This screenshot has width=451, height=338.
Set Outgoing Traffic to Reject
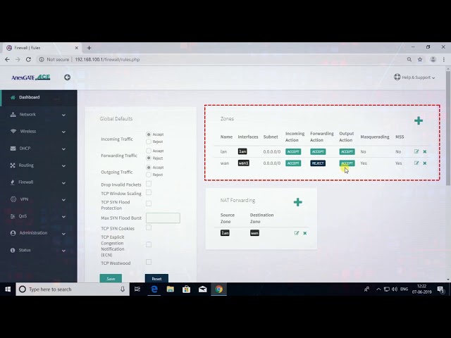149,175
